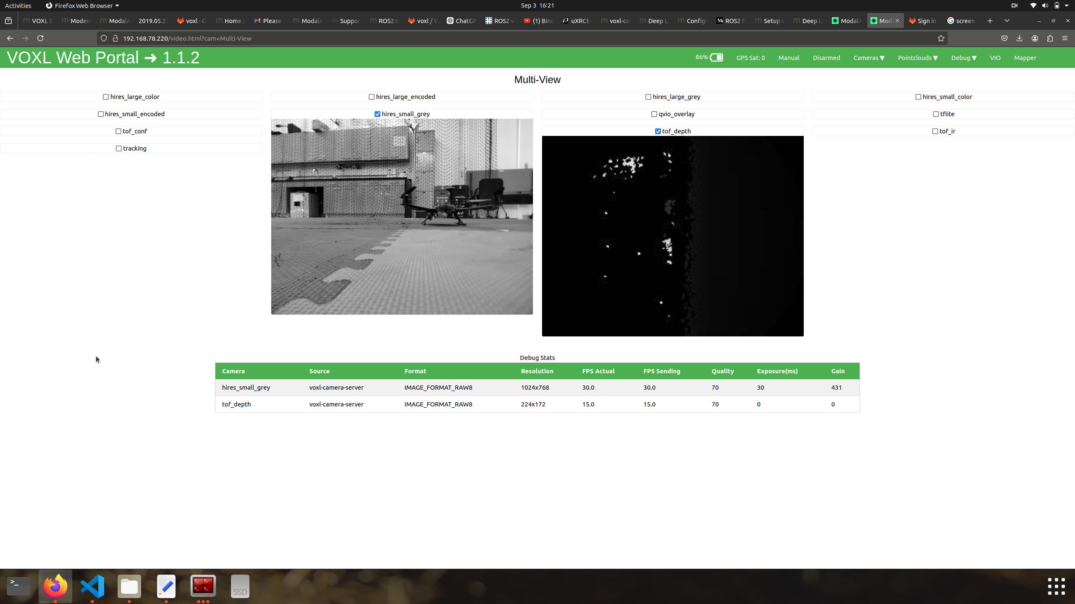Viewport: 1075px width, 604px height.
Task: Open the text editor dock icon
Action: (x=166, y=586)
